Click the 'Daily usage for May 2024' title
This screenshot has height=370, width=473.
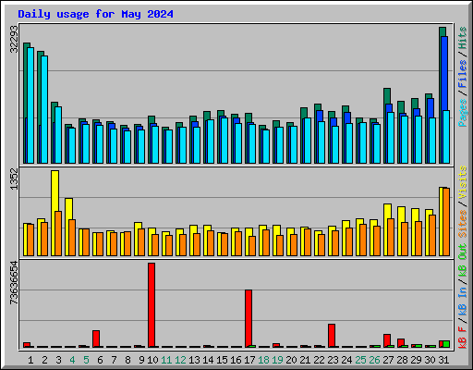(x=95, y=14)
